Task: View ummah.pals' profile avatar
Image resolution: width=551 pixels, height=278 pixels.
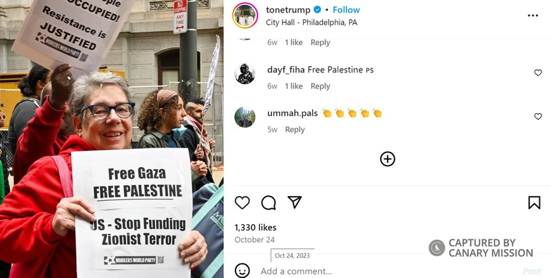Action: [x=245, y=117]
